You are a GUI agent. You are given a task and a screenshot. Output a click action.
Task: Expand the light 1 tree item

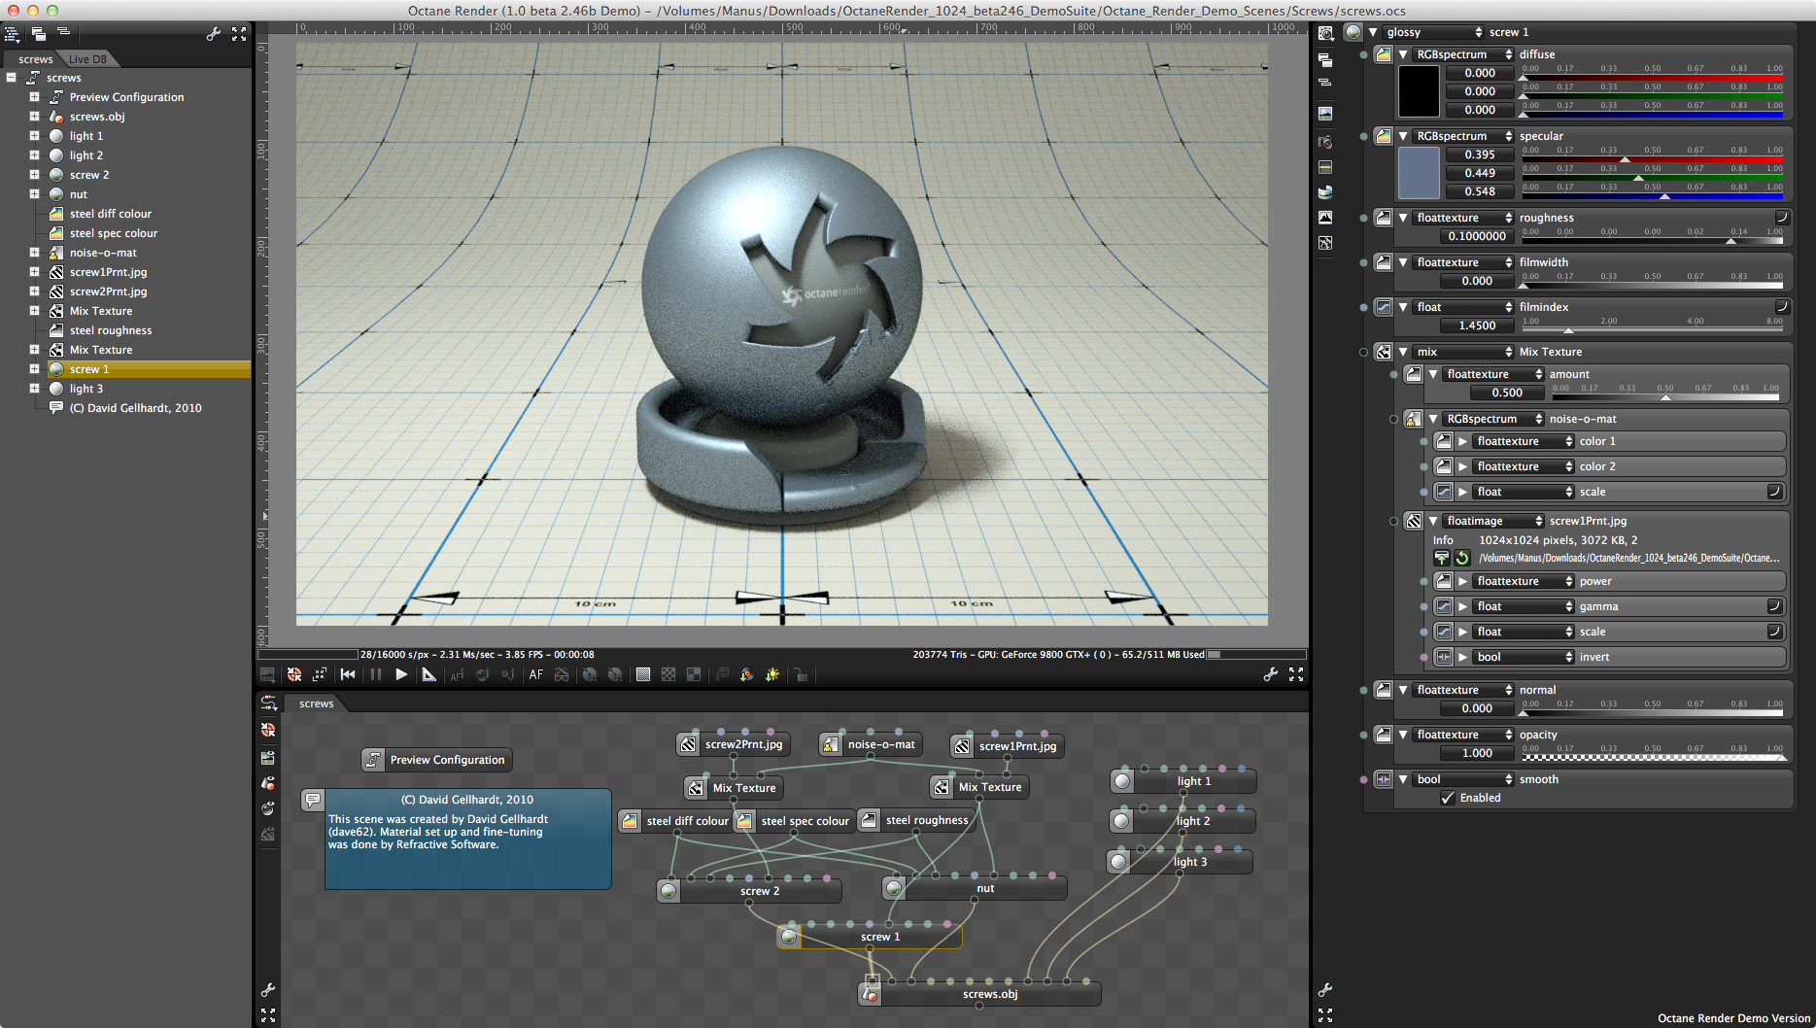tap(34, 136)
